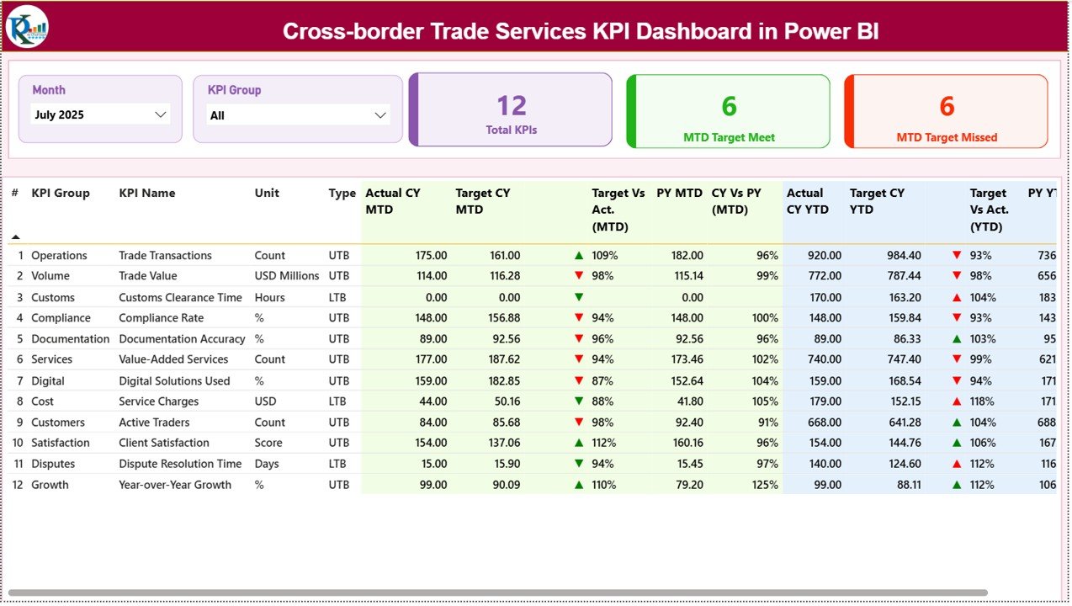This screenshot has width=1072, height=606.
Task: Click the red arrow beside Active Traders 98%
Action: 579,422
